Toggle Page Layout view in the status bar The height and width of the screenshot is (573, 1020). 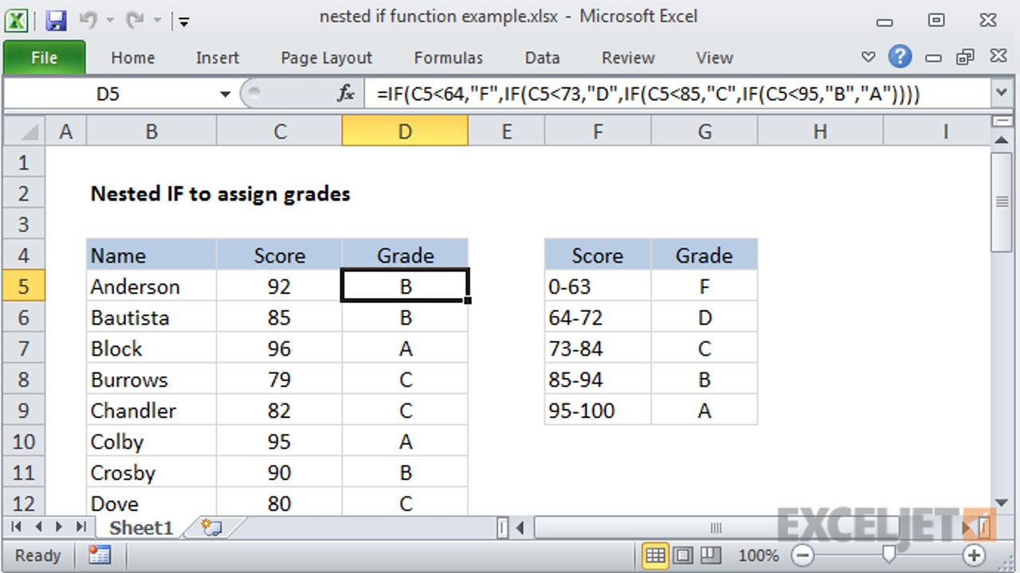(x=682, y=555)
